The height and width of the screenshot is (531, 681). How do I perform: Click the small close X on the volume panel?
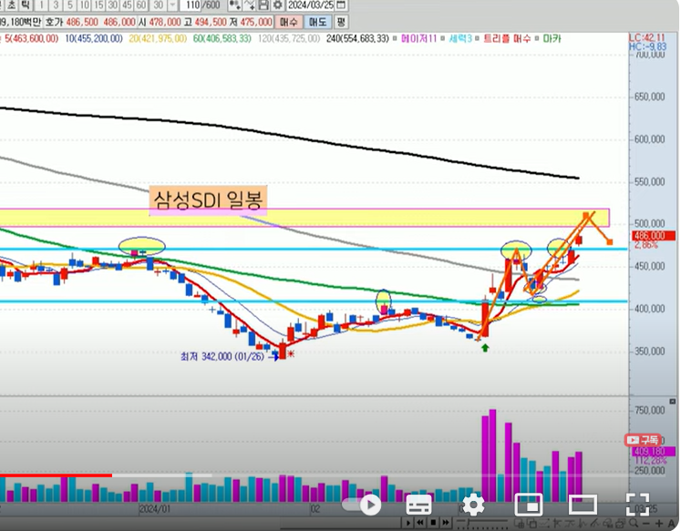[x=672, y=403]
